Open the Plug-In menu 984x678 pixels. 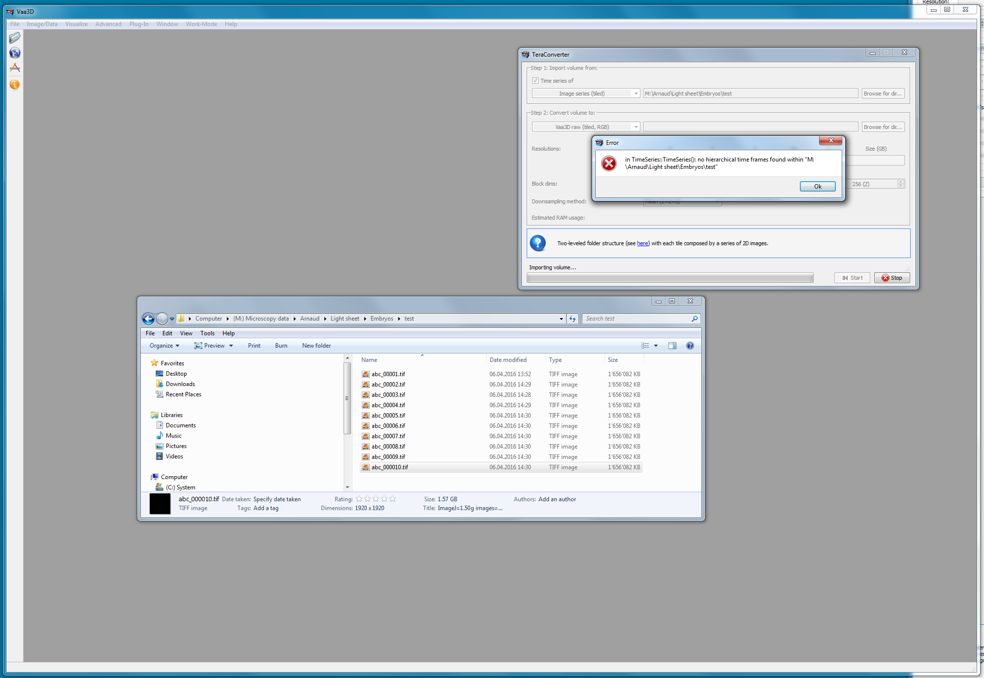(139, 24)
